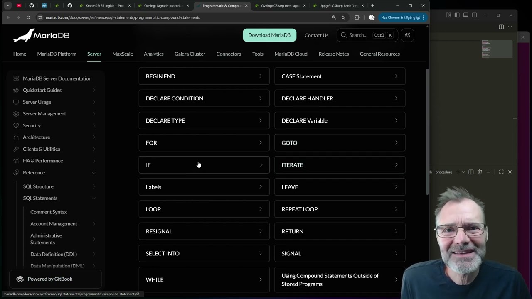Screen dimensions: 532x299
Task: Open the REPEAT LOOP card
Action: tap(340, 209)
